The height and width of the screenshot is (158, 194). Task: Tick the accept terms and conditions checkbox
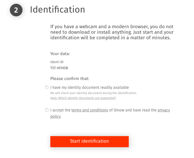pos(47,110)
